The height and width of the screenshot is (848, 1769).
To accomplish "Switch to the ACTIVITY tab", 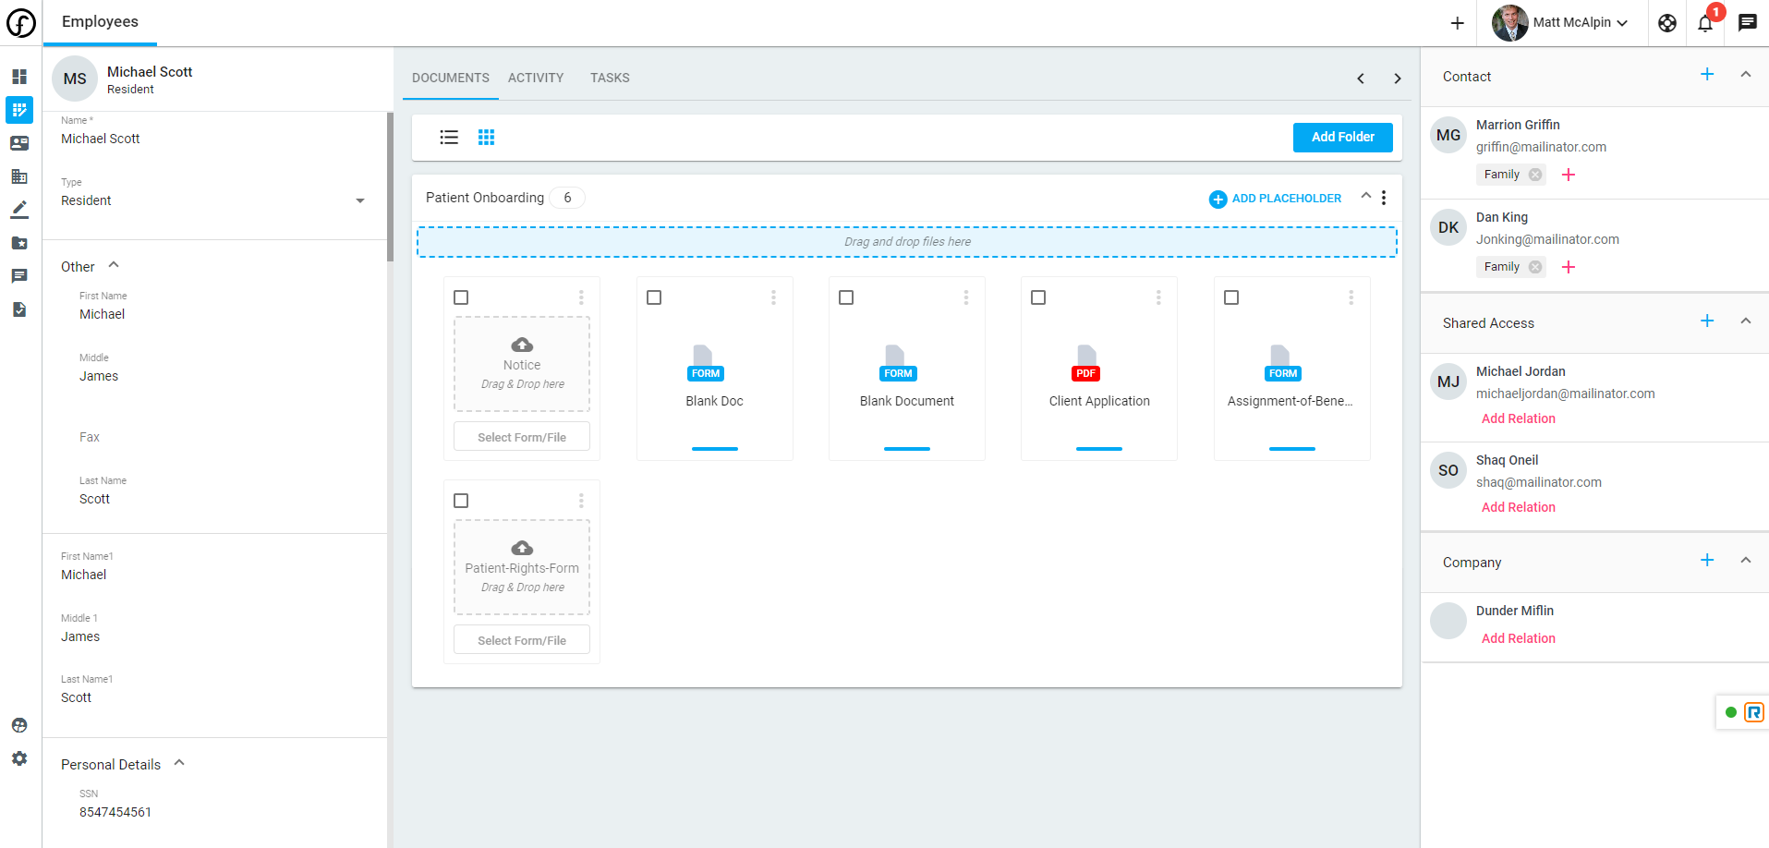I will pos(536,78).
